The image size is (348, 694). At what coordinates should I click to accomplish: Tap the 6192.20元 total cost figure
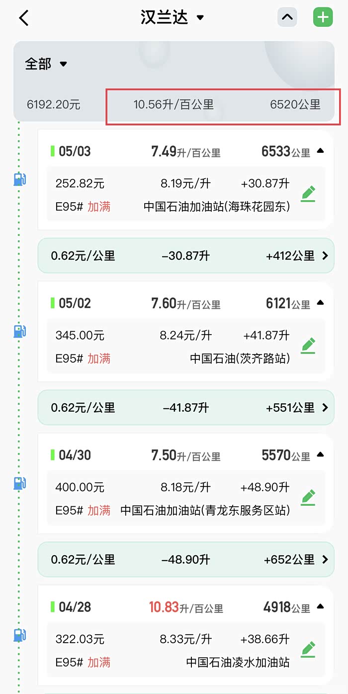[54, 105]
